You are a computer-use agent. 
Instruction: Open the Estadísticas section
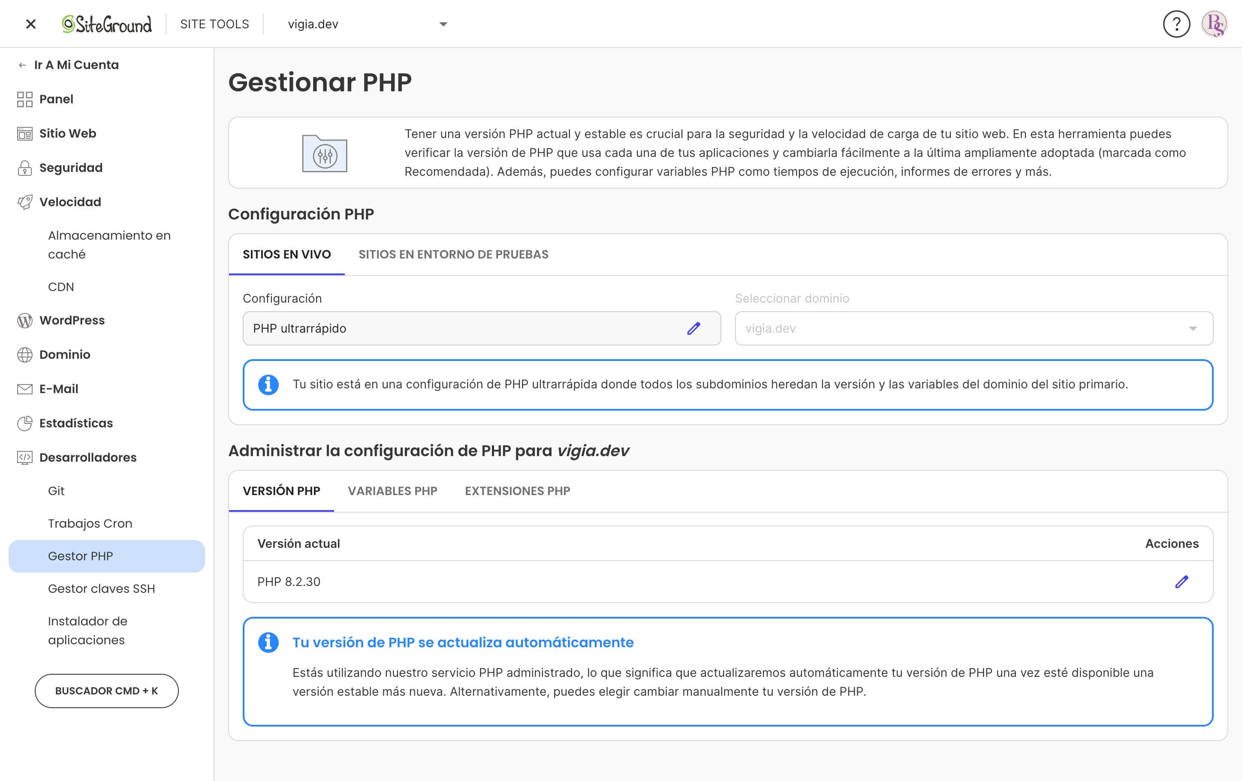(76, 423)
